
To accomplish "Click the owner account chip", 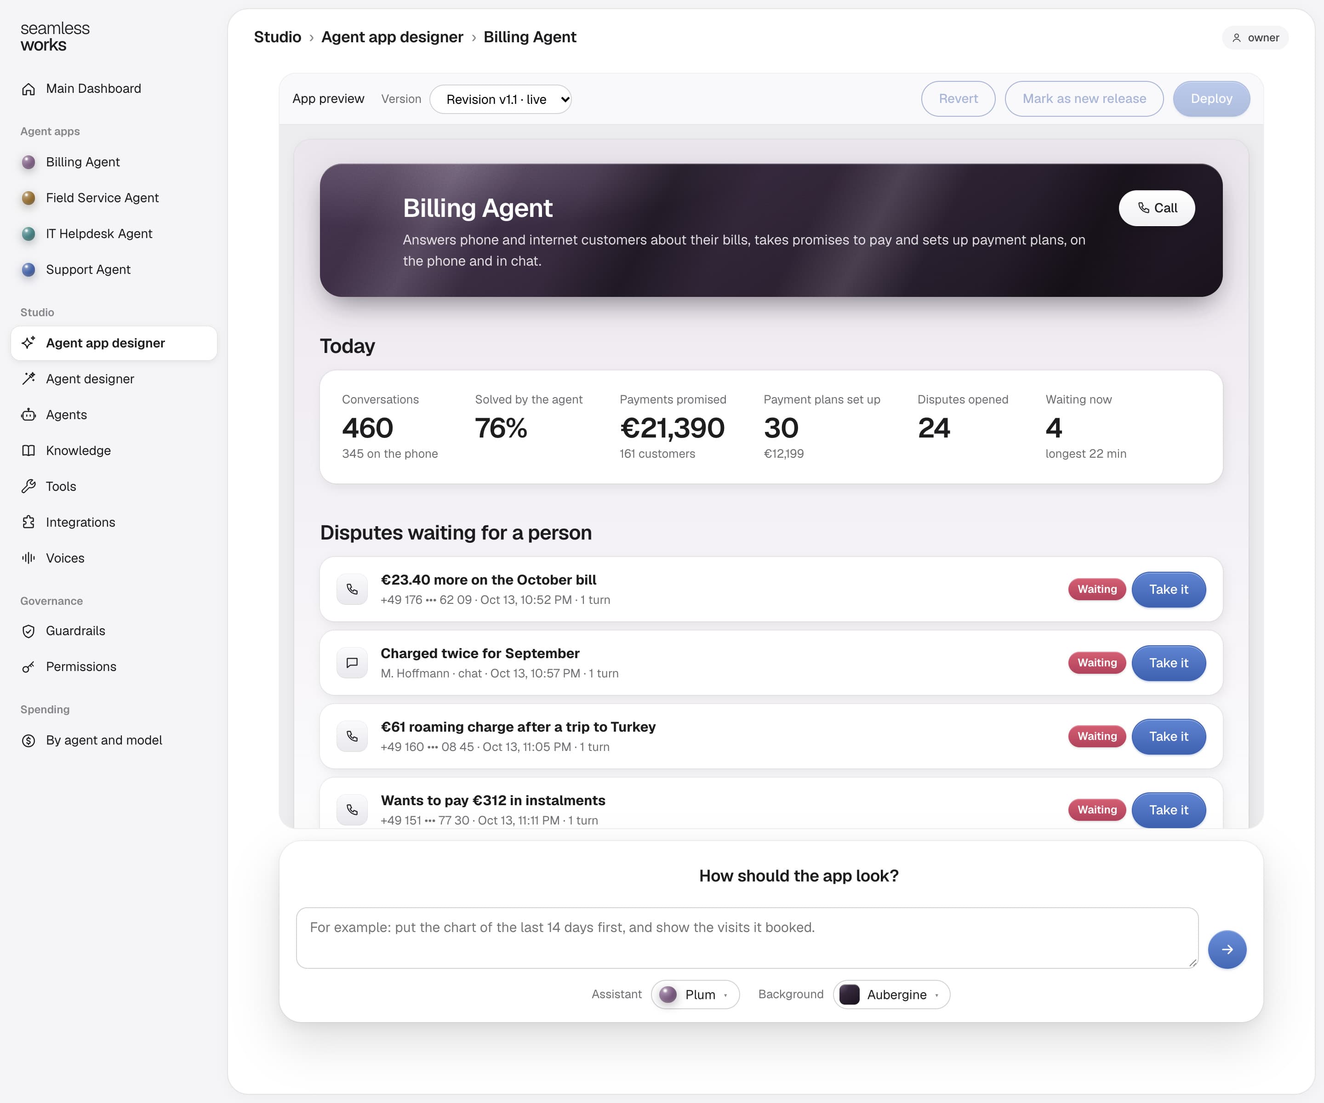I will 1256,38.
